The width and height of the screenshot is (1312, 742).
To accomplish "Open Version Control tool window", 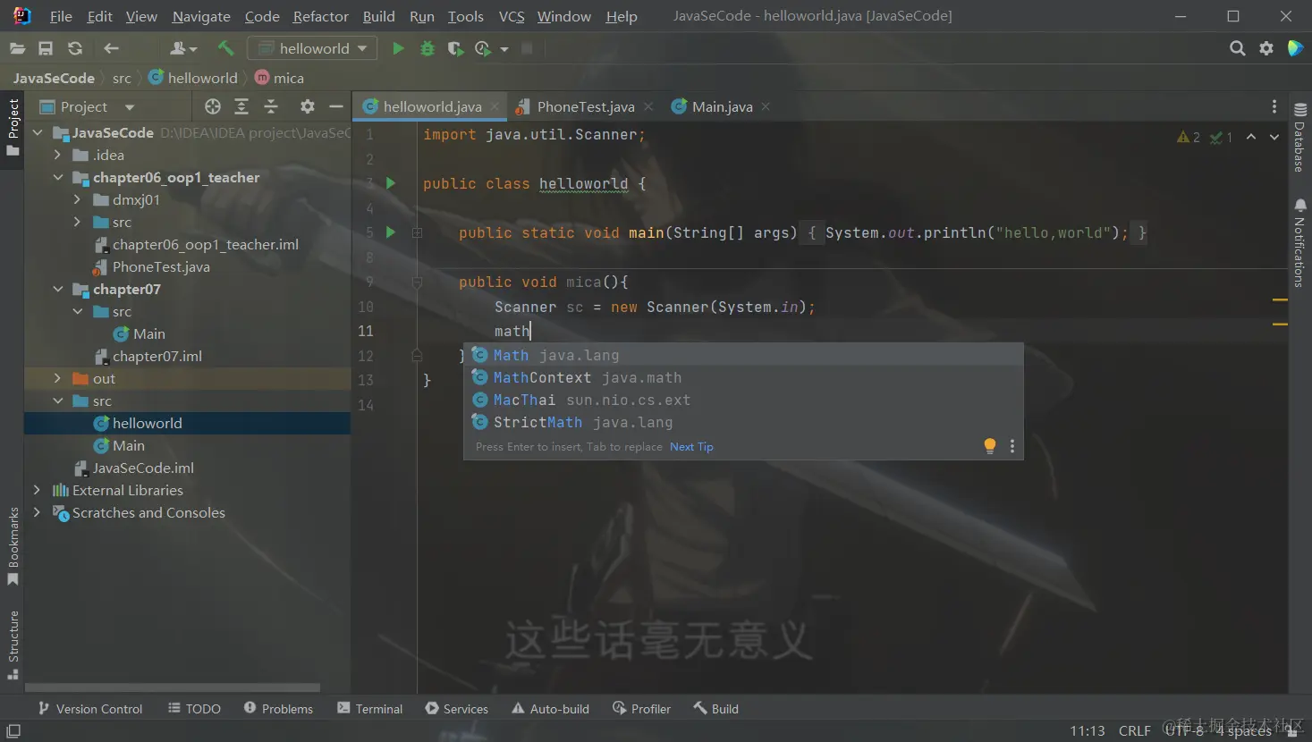I will click(x=89, y=709).
